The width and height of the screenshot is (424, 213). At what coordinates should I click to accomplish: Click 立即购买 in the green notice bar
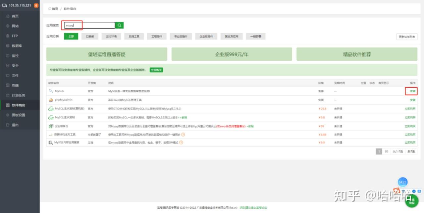[156, 70]
